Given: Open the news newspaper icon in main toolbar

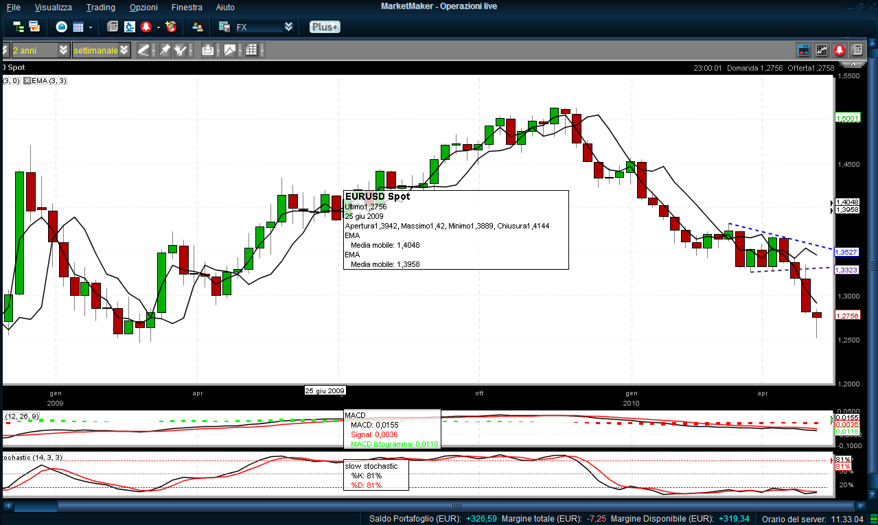Looking at the screenshot, I should point(113,27).
